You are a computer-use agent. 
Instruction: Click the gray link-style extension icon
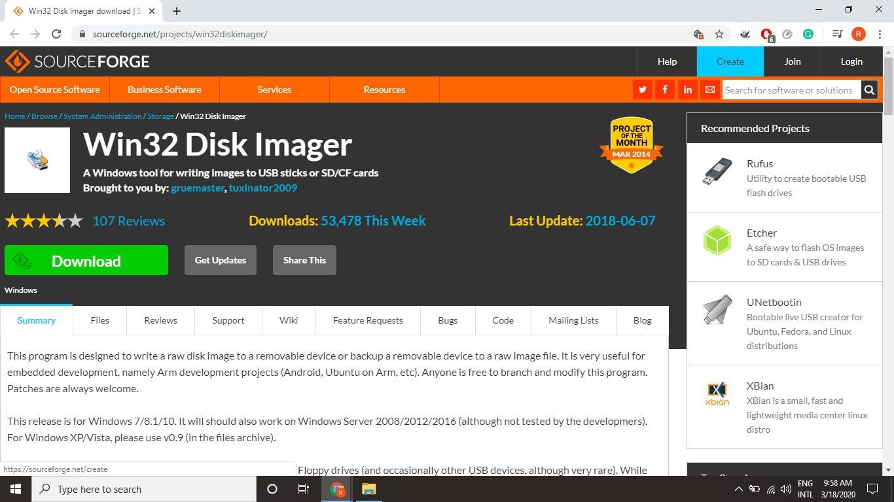pos(788,34)
